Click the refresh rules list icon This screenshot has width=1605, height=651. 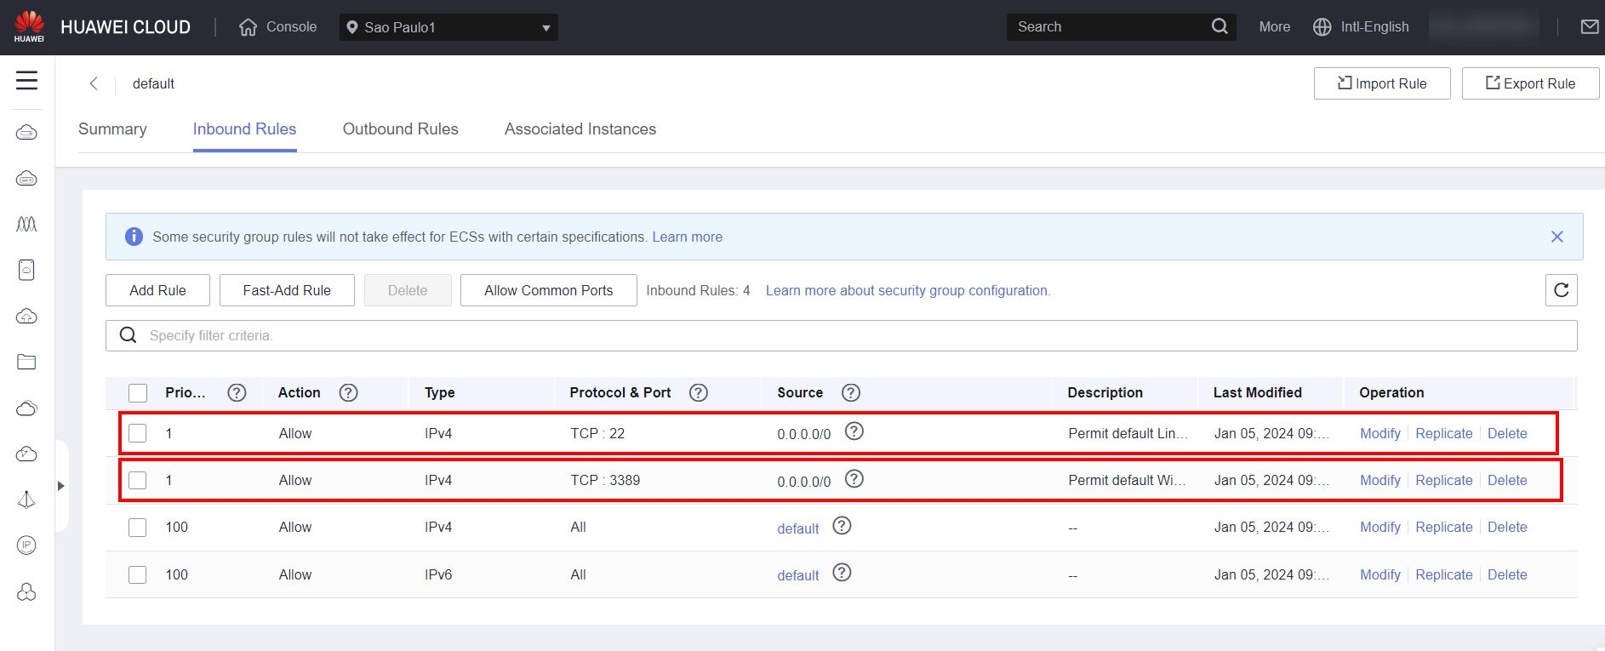(1561, 290)
